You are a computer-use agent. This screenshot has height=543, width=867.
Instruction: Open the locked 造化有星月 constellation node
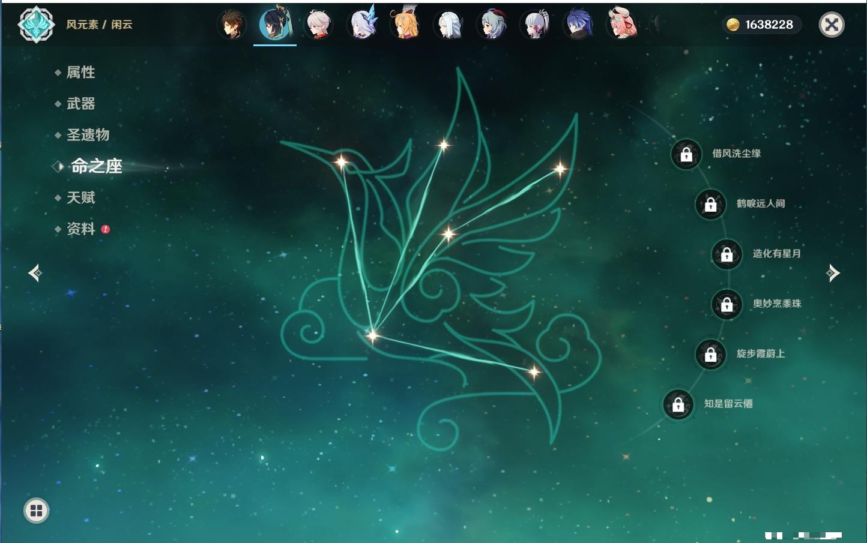[727, 254]
